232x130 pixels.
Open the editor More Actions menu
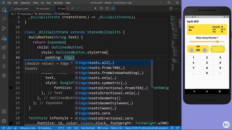coord(177,8)
